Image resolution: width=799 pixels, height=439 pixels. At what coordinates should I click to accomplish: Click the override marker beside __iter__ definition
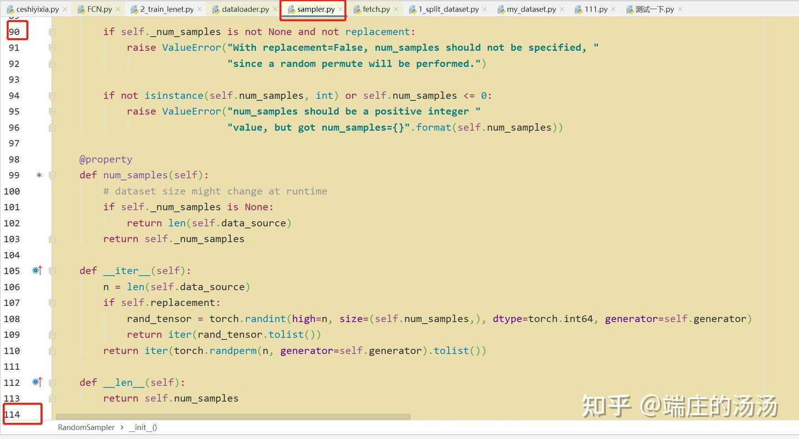point(37,270)
